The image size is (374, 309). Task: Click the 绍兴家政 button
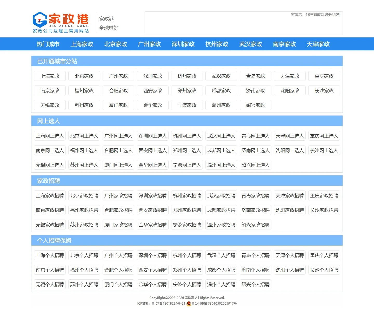[x=256, y=105]
